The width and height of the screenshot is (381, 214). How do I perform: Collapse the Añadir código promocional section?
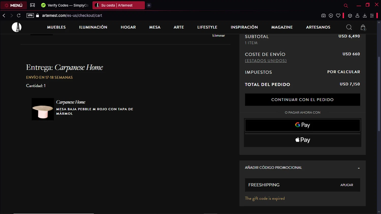358,168
